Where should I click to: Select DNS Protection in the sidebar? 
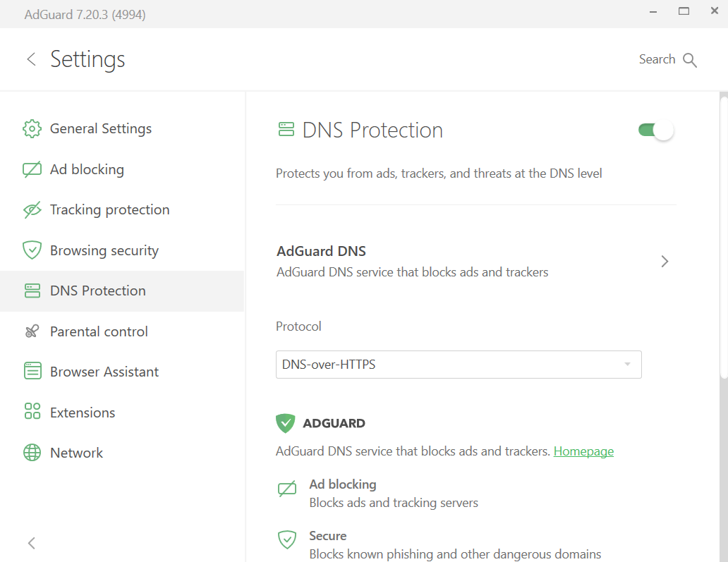[121, 291]
